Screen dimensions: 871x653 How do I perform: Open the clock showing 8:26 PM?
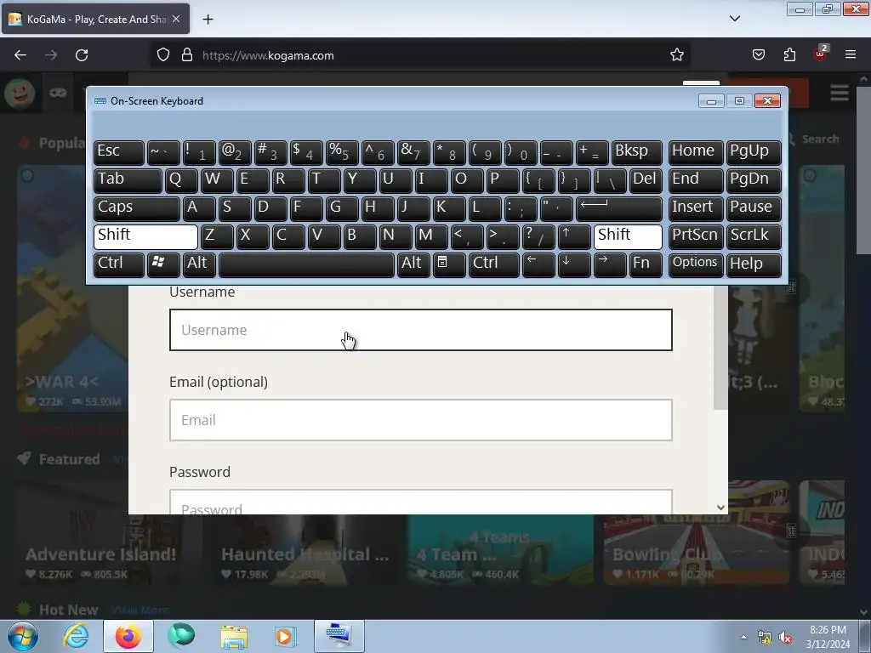click(828, 637)
